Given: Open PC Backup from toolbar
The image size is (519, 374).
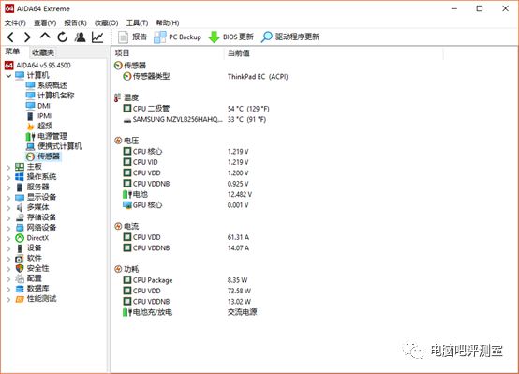Looking at the screenshot, I should click(x=177, y=37).
